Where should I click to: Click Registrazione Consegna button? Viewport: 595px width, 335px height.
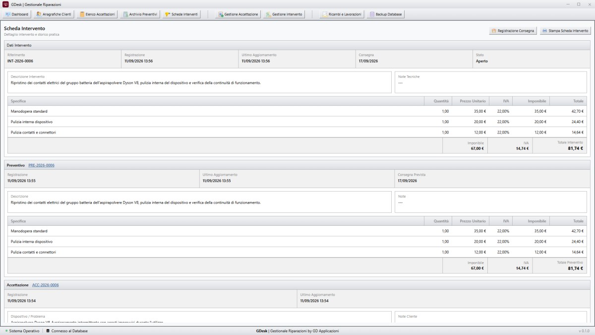point(513,31)
